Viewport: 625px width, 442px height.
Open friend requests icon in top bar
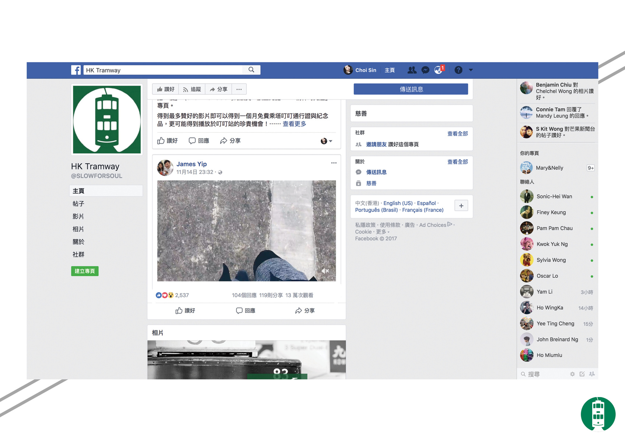point(412,70)
